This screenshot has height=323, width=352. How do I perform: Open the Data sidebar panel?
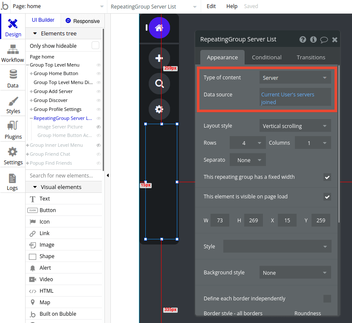point(12,78)
